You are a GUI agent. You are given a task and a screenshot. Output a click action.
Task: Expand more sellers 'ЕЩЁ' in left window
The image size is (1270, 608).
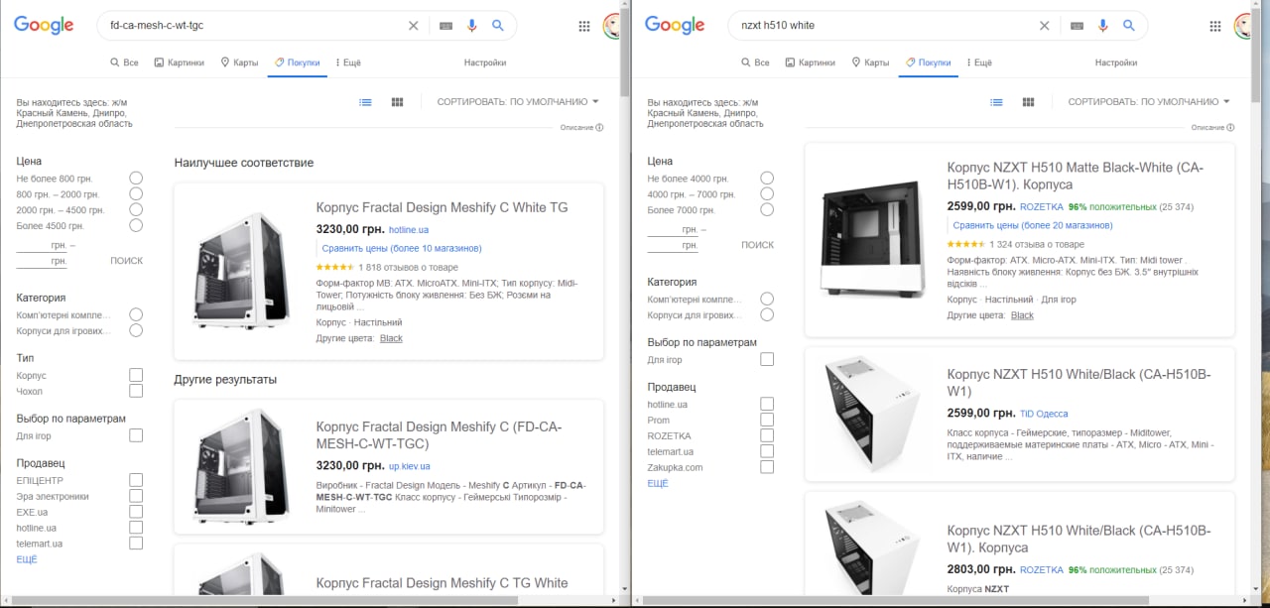(27, 559)
